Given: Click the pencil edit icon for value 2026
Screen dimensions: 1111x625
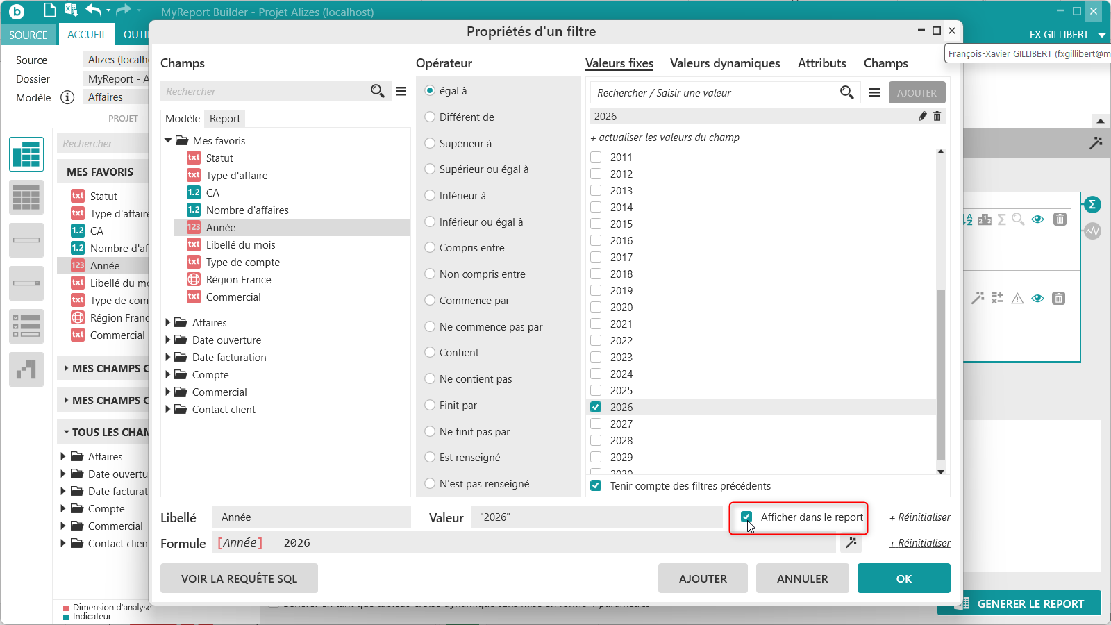Looking at the screenshot, I should (x=923, y=116).
